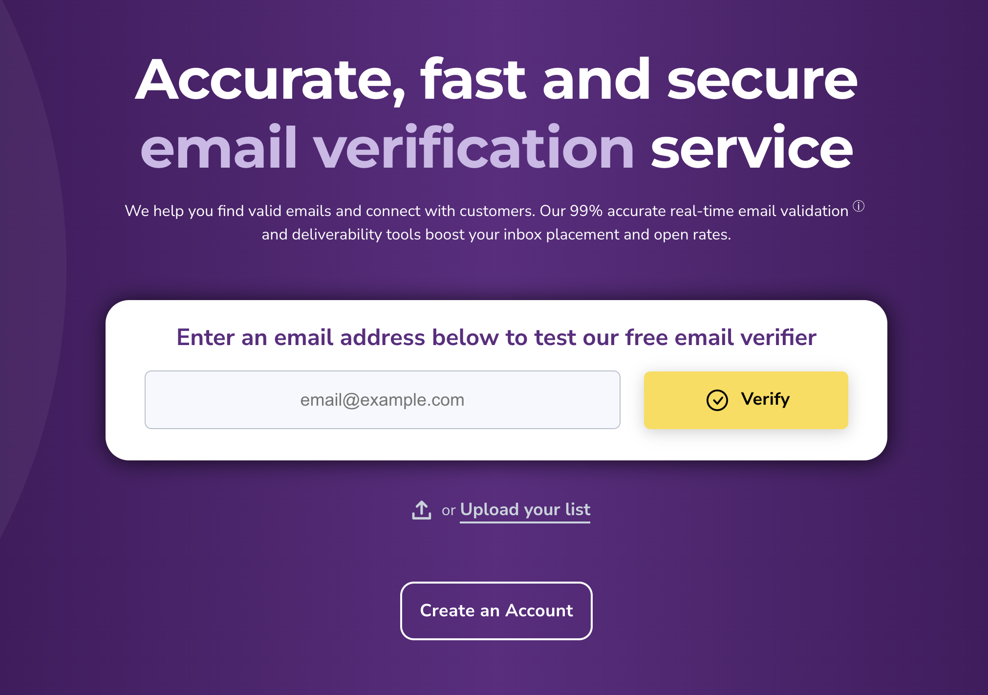Open the 'Upload your list' link

coord(525,510)
